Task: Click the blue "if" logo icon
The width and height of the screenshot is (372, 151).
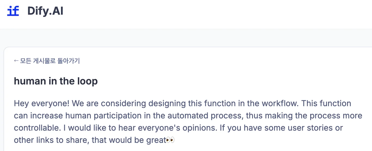Action: coord(13,11)
